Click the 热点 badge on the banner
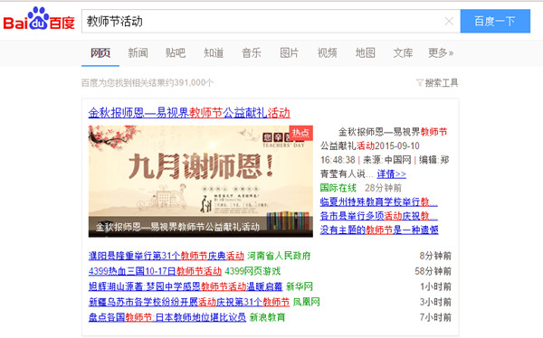This screenshot has height=338, width=543. point(300,133)
